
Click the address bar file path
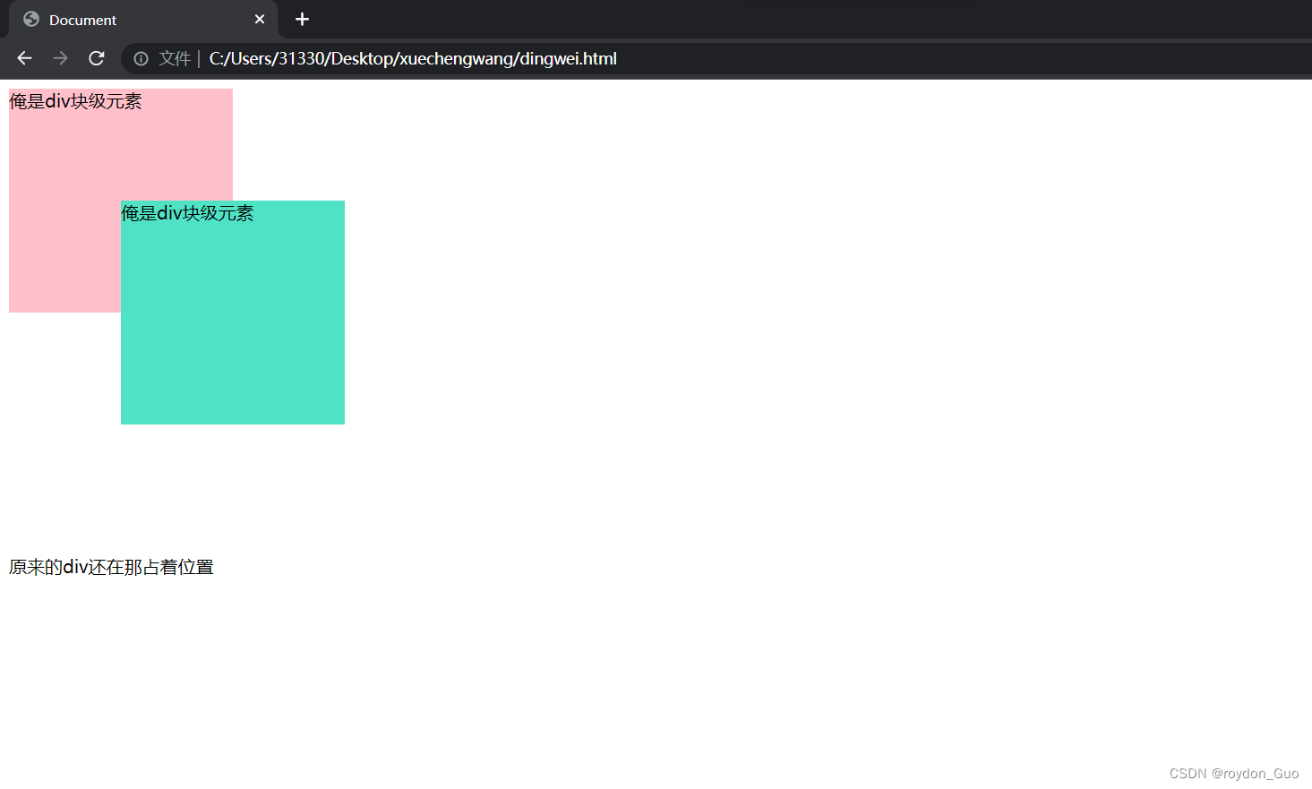pos(413,58)
